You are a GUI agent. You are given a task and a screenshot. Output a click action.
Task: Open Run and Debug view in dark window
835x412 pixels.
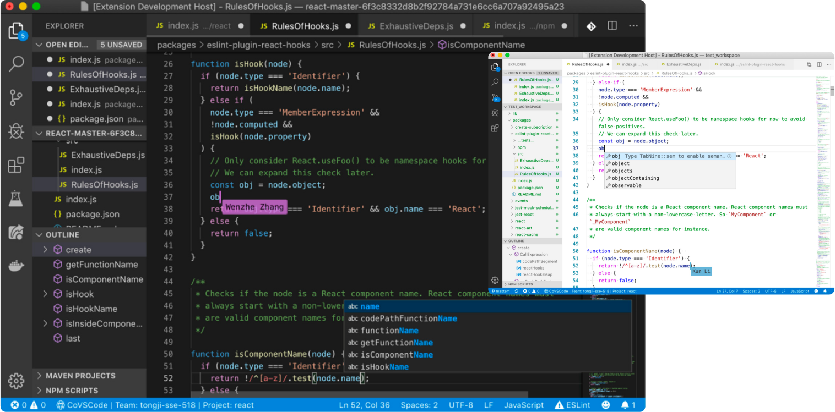click(x=17, y=131)
